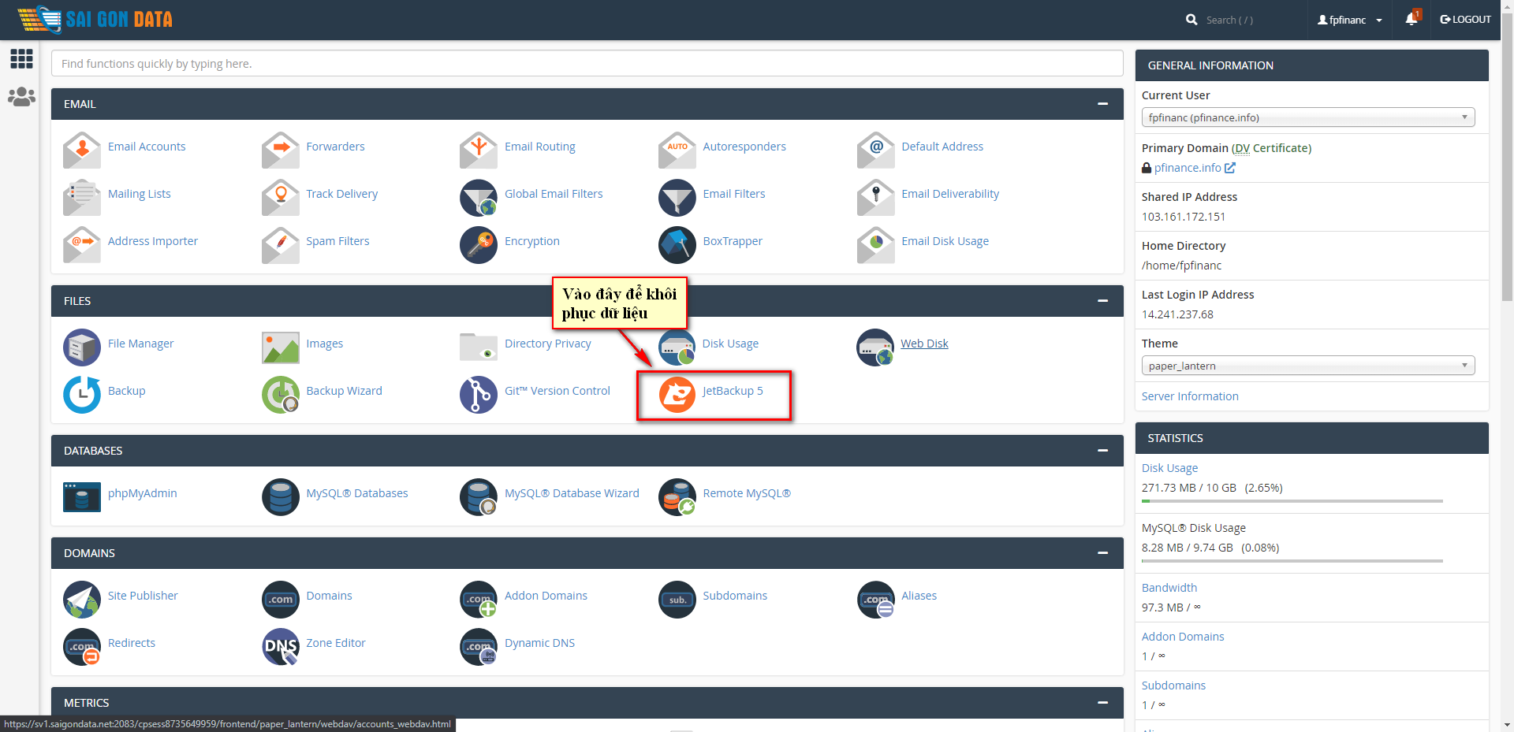Open the Disk Usage link in Files
The width and height of the screenshot is (1514, 732).
(730, 344)
